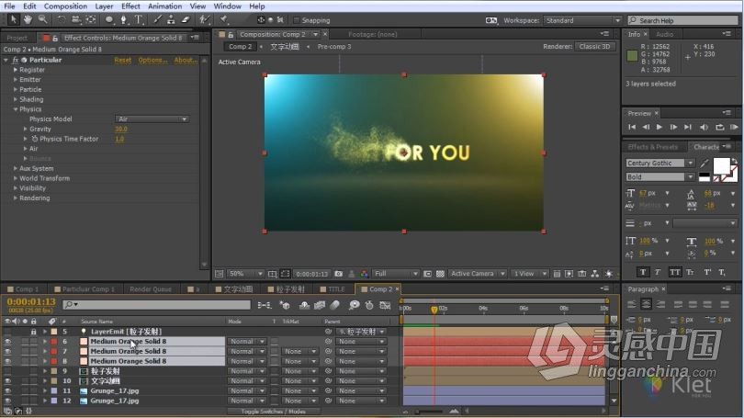744x418 pixels.
Task: Hide layer 11 Grunge_17.jpg
Action: [7, 391]
